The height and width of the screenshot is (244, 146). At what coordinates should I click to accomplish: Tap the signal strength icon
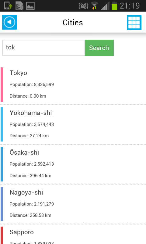(105, 6)
